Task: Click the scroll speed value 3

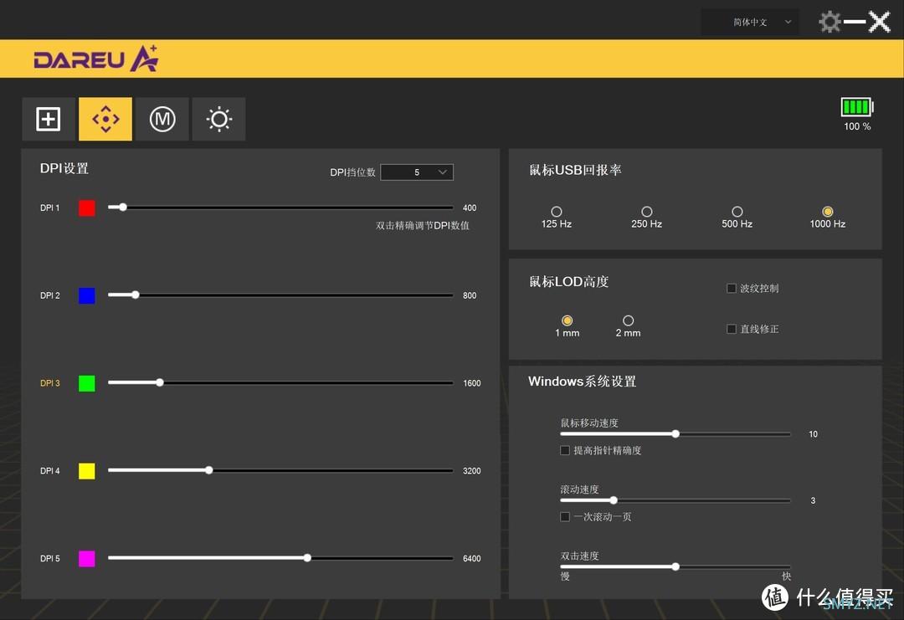Action: (813, 500)
